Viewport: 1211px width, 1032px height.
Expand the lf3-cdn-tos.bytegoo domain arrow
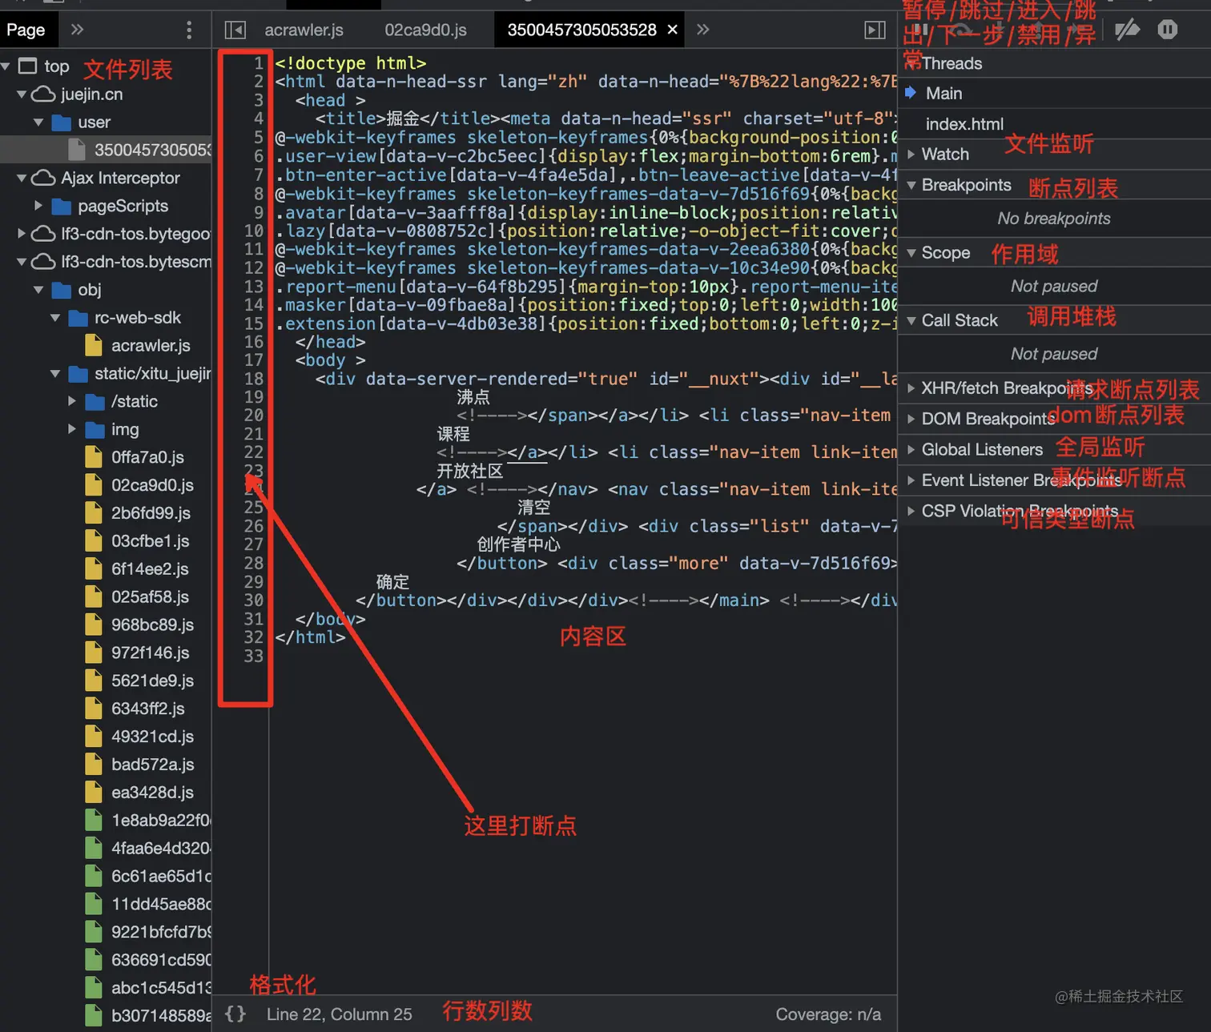coord(22,234)
